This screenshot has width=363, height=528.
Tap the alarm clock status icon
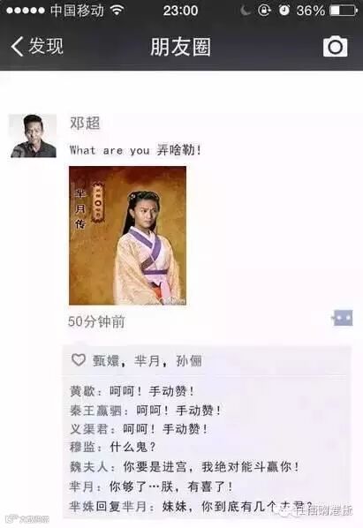(x=284, y=11)
